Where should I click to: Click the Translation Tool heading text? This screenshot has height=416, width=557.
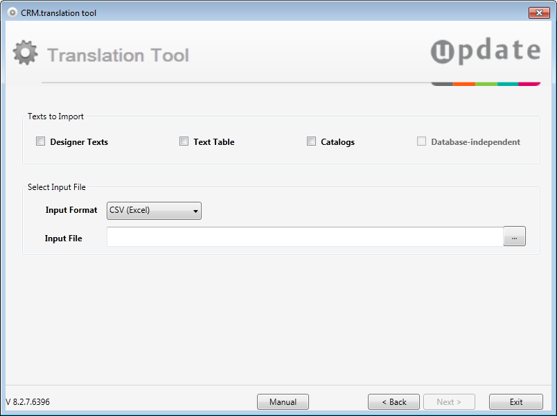[x=118, y=55]
